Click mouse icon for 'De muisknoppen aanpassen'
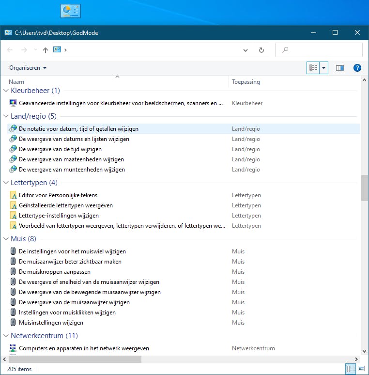The width and height of the screenshot is (369, 375). click(13, 271)
